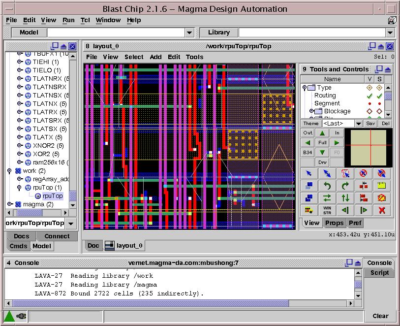Click the green undo arrow icon
Viewport: 400px width, 326px height.
coord(328,186)
